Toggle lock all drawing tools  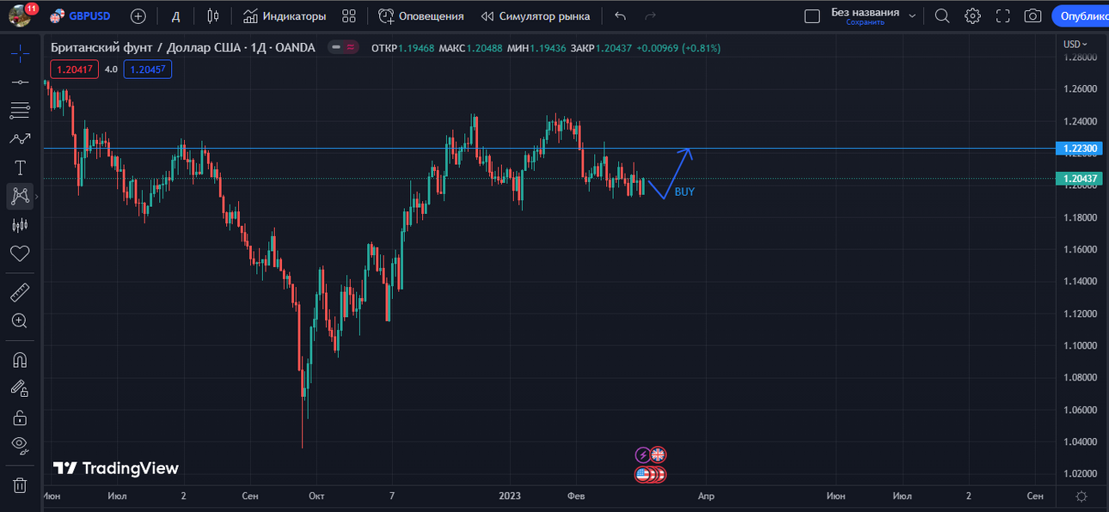(20, 418)
